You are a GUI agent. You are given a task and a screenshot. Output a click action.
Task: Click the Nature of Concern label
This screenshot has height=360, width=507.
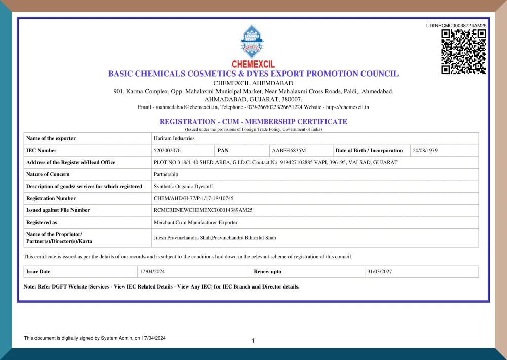click(48, 174)
